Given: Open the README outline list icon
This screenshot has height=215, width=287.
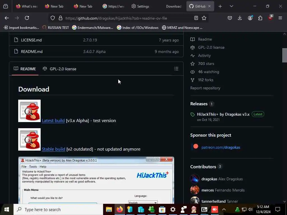Looking at the screenshot, I should [176, 69].
